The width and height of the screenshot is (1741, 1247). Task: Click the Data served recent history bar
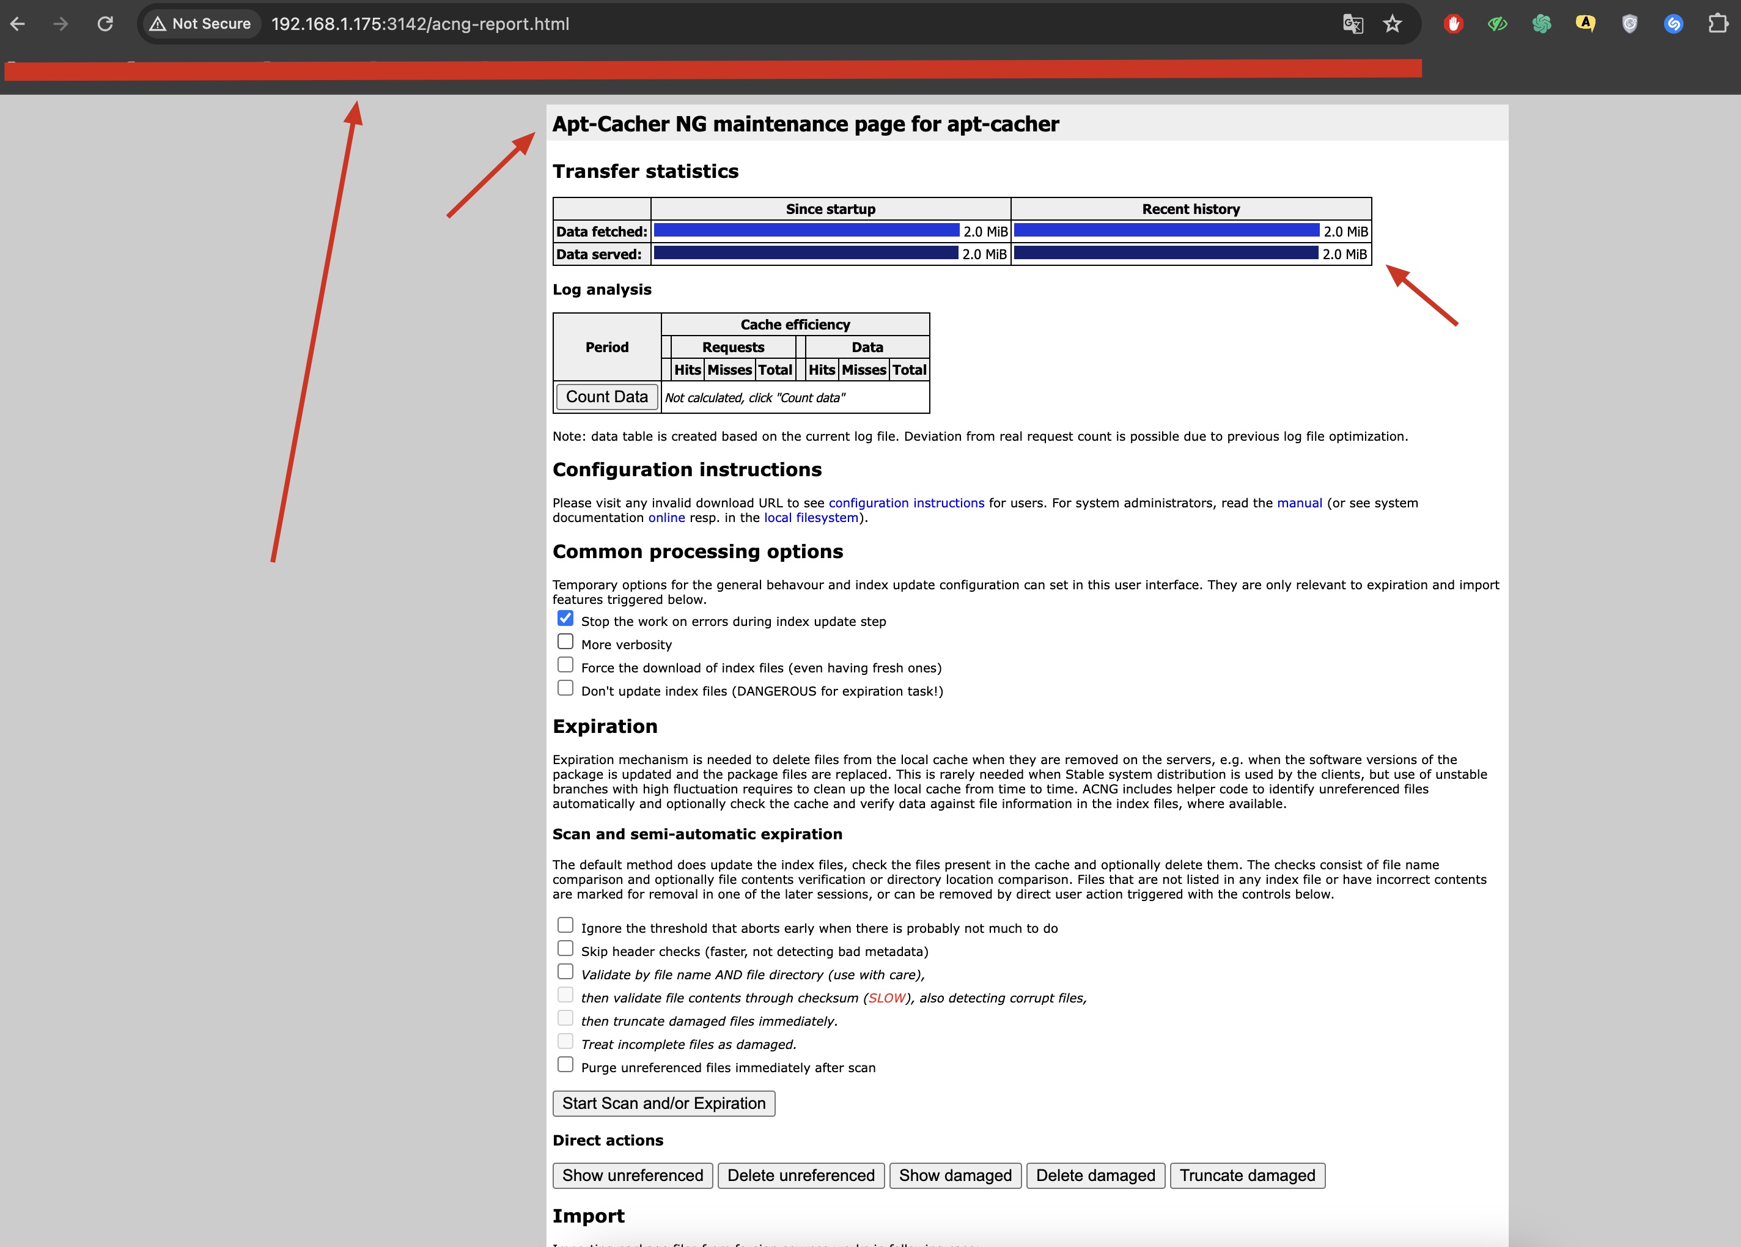coord(1166,253)
